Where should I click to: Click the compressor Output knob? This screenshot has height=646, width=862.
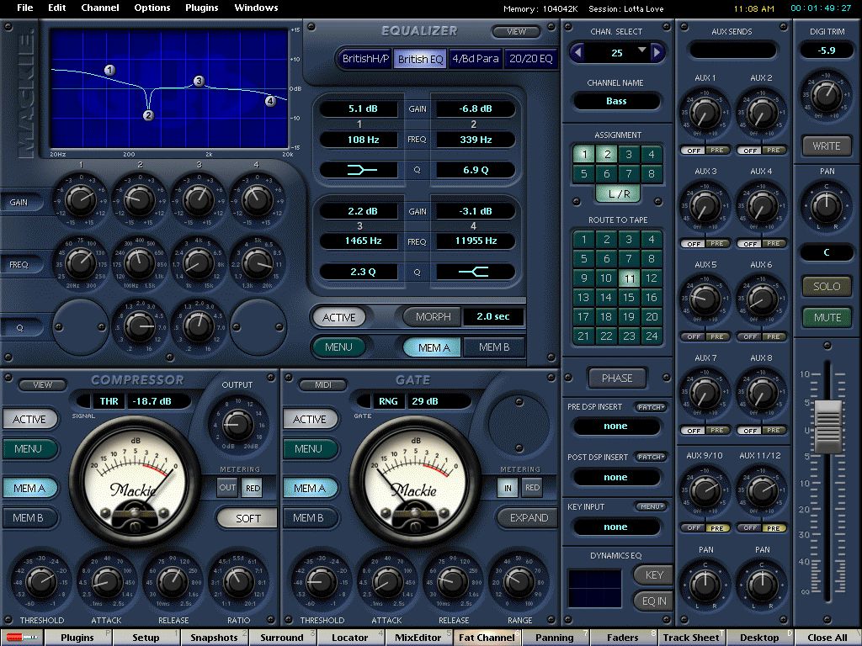click(x=237, y=423)
